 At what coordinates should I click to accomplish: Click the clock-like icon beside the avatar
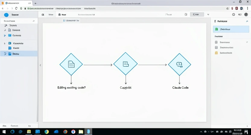[234, 14]
